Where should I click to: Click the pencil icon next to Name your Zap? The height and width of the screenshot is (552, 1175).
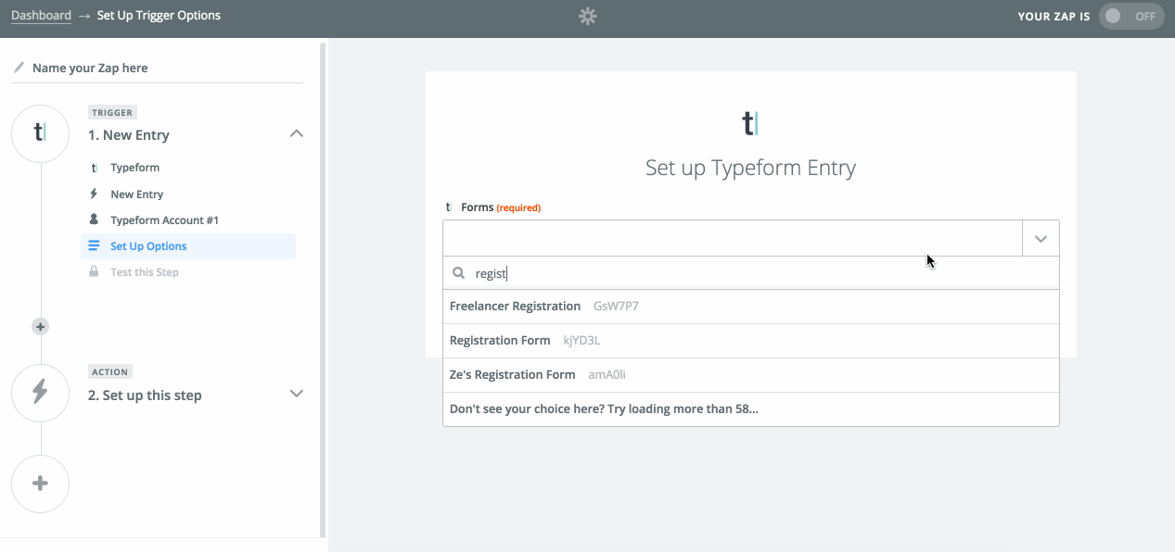click(19, 66)
